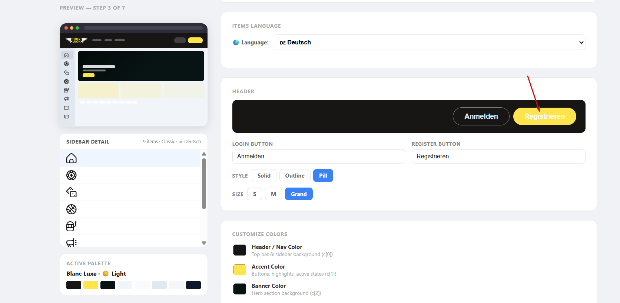Click 'Hero section background (c[2])' text
Image resolution: width=620 pixels, height=303 pixels.
point(286,293)
